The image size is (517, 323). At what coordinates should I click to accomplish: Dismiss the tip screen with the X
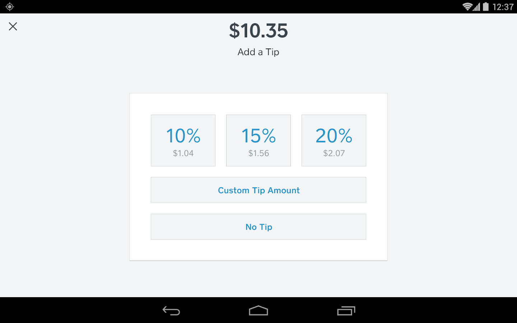pos(13,26)
